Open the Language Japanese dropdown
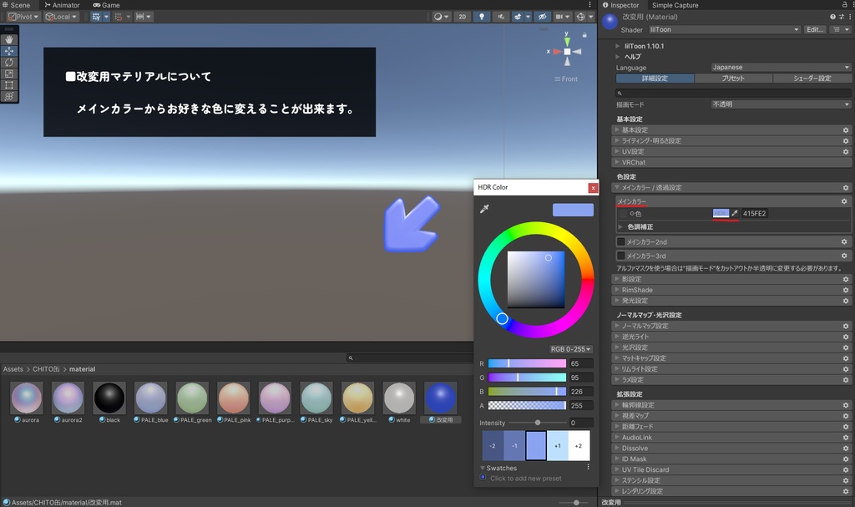 pos(781,67)
